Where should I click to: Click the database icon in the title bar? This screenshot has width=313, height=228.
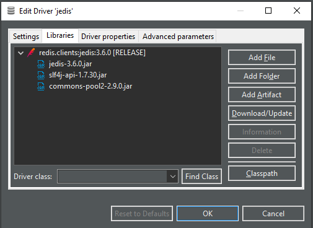tap(11, 11)
